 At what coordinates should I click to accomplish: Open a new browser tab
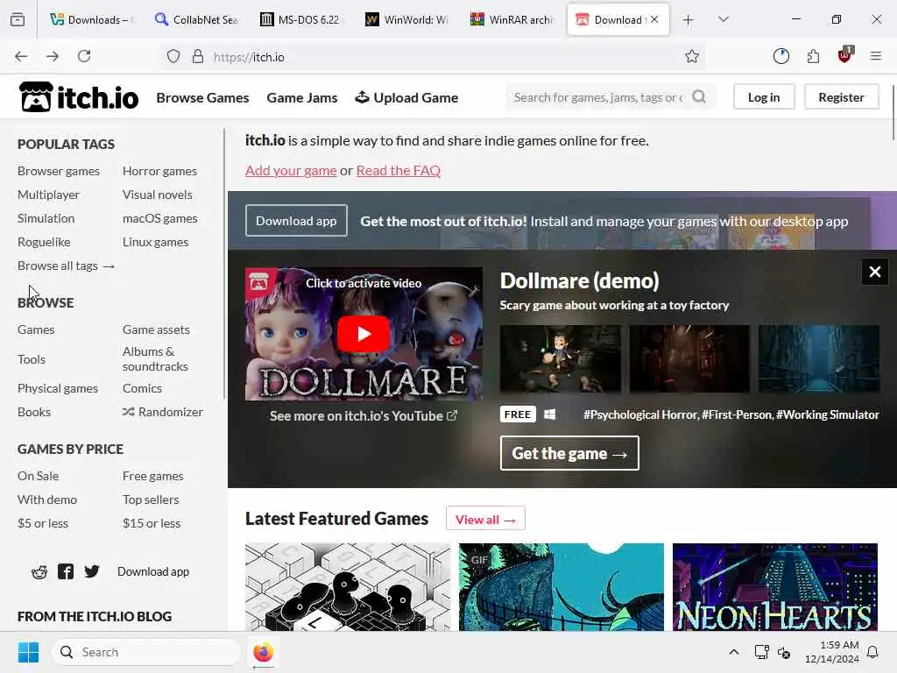689,20
